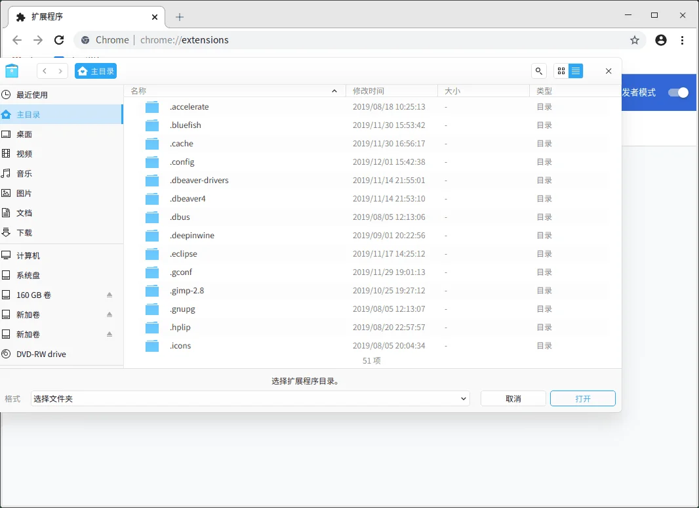Open a new Chrome tab

click(179, 17)
